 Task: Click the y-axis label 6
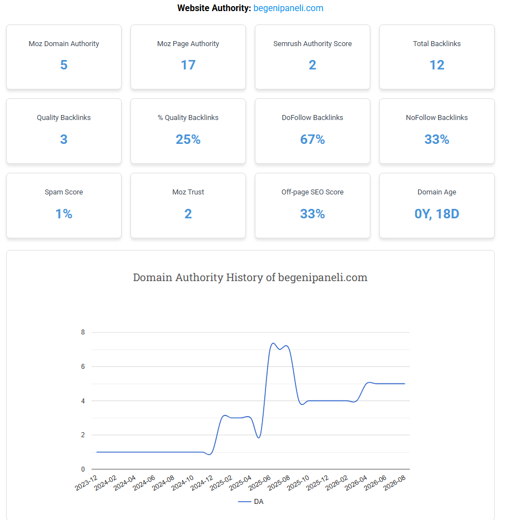click(x=83, y=367)
